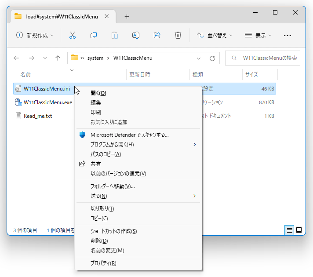Click the W11ClassicMenu.exe file icon
The width and height of the screenshot is (313, 277).
click(18, 102)
